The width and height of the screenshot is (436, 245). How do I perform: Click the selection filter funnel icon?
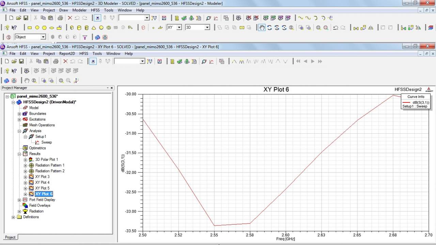click(x=85, y=37)
